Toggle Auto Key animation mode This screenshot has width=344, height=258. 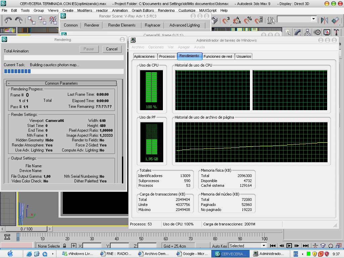219,246
